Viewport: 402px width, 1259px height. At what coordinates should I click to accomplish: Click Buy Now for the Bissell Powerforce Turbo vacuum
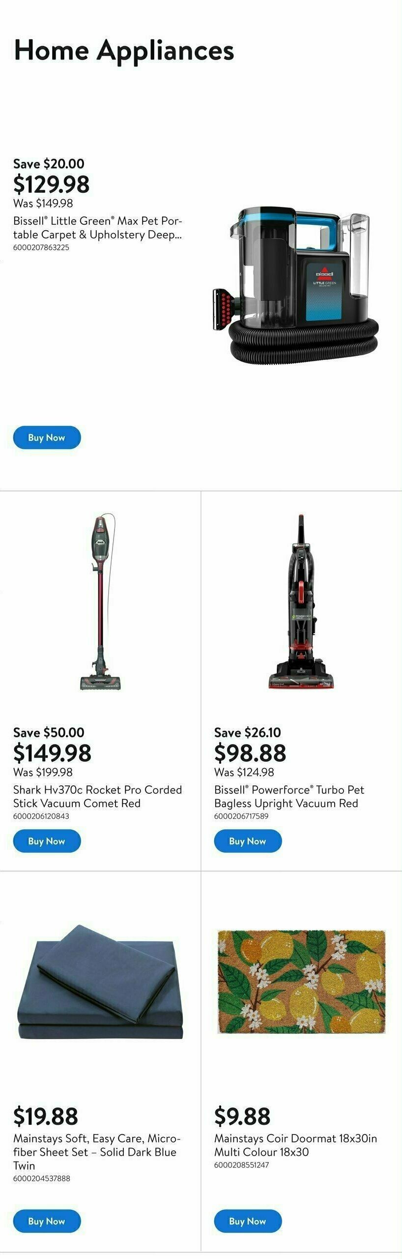[x=247, y=840]
